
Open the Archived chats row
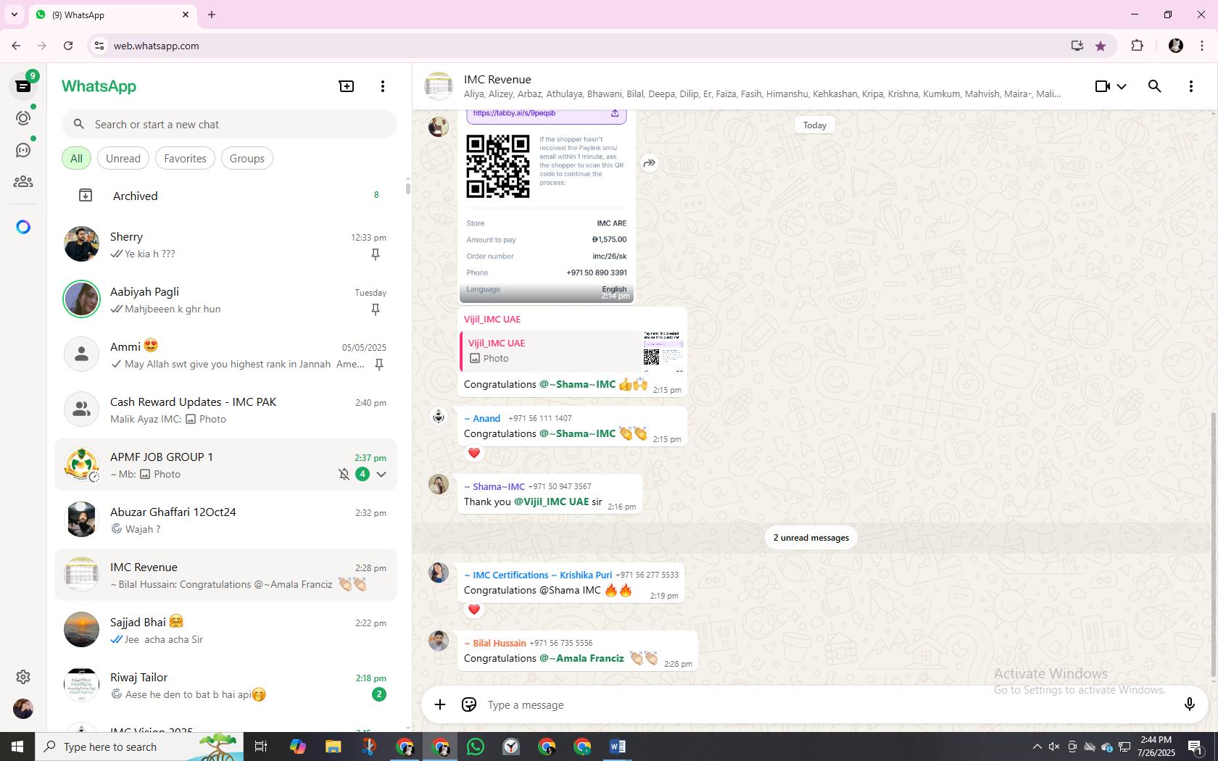point(225,196)
